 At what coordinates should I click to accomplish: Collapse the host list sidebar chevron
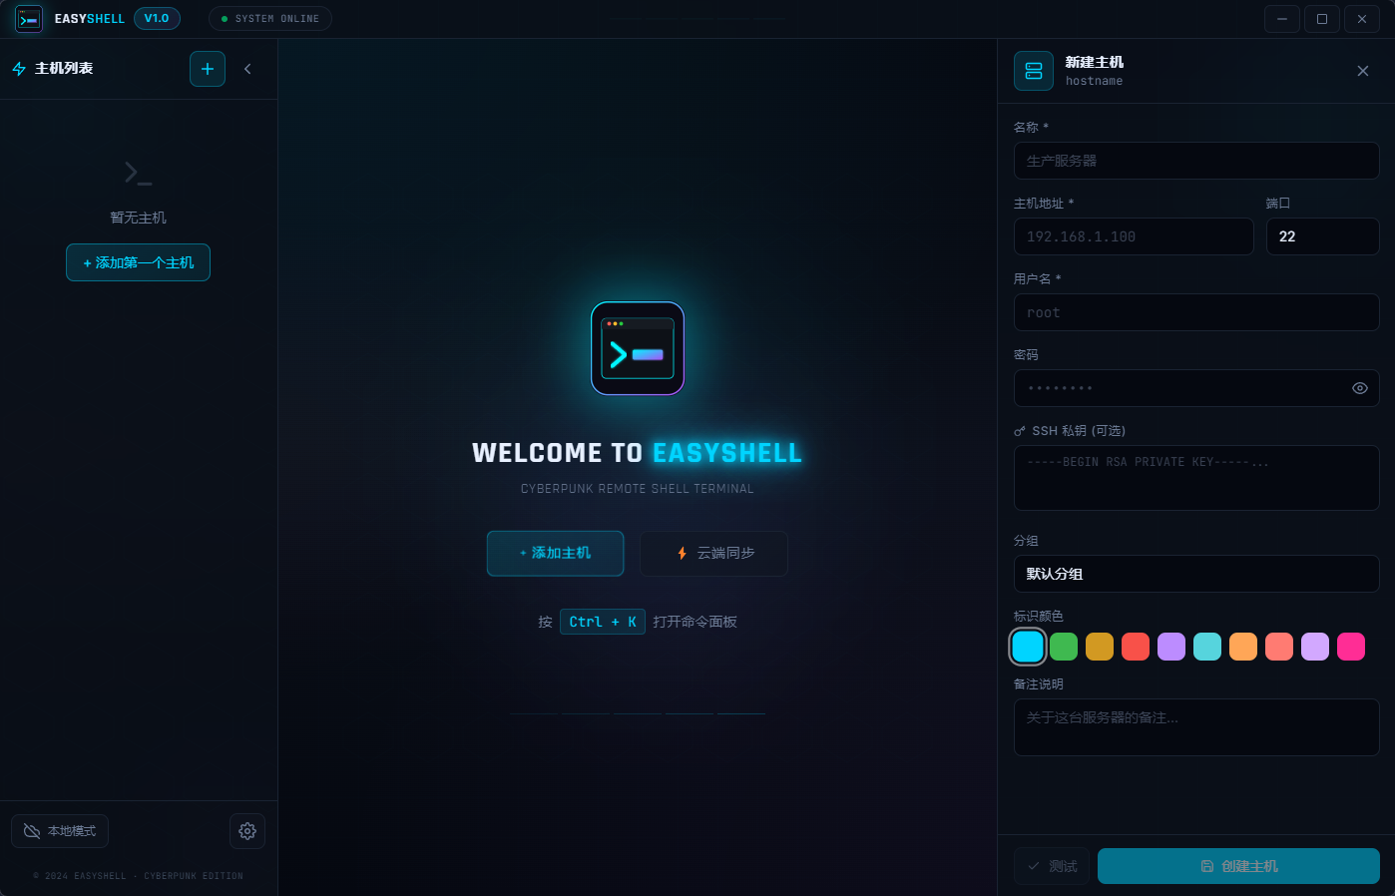point(247,69)
